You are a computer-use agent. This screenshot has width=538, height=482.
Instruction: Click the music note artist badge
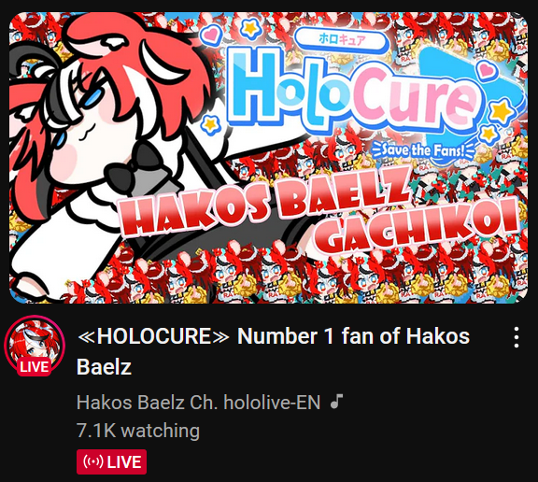(336, 402)
